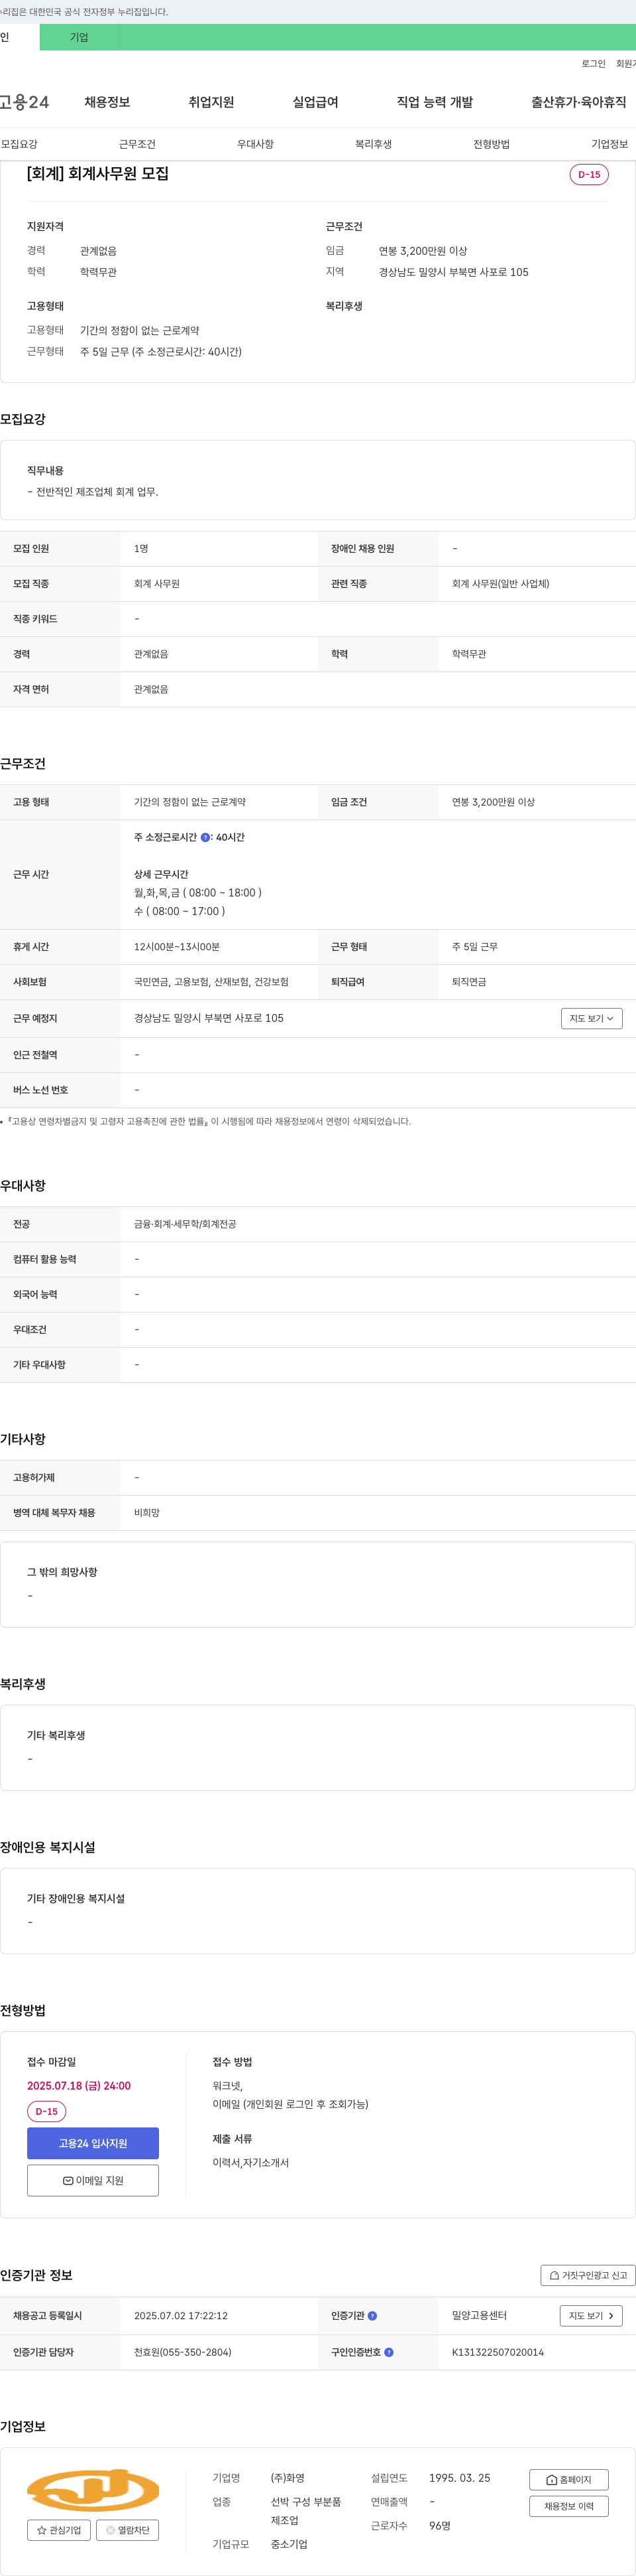Jump to the 모집요강 section tab
The height and width of the screenshot is (2576, 636).
pos(20,144)
